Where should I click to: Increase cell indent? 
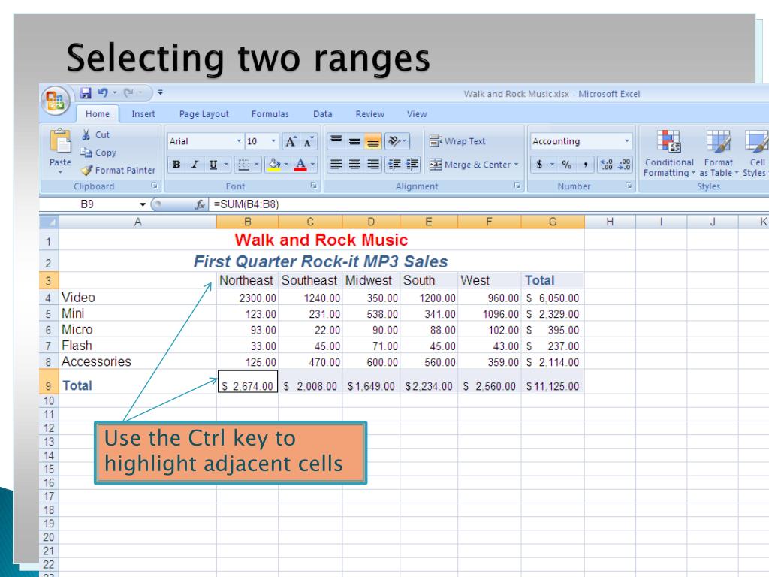point(412,165)
